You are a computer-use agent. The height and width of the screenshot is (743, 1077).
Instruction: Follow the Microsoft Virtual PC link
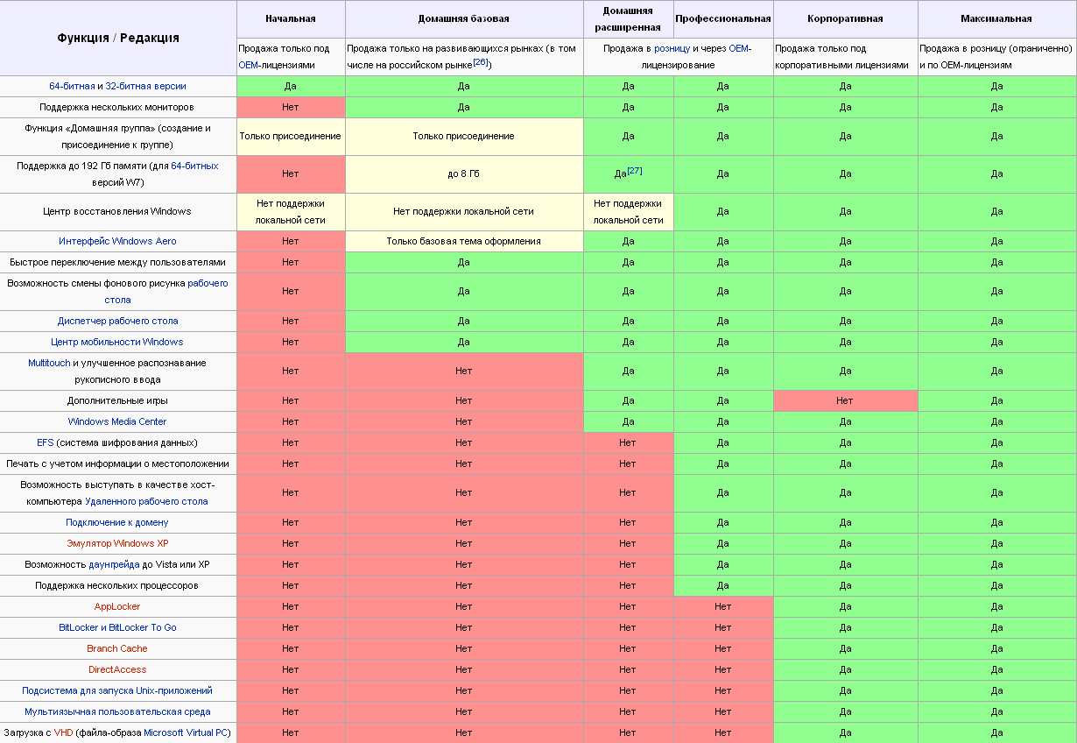(x=187, y=732)
